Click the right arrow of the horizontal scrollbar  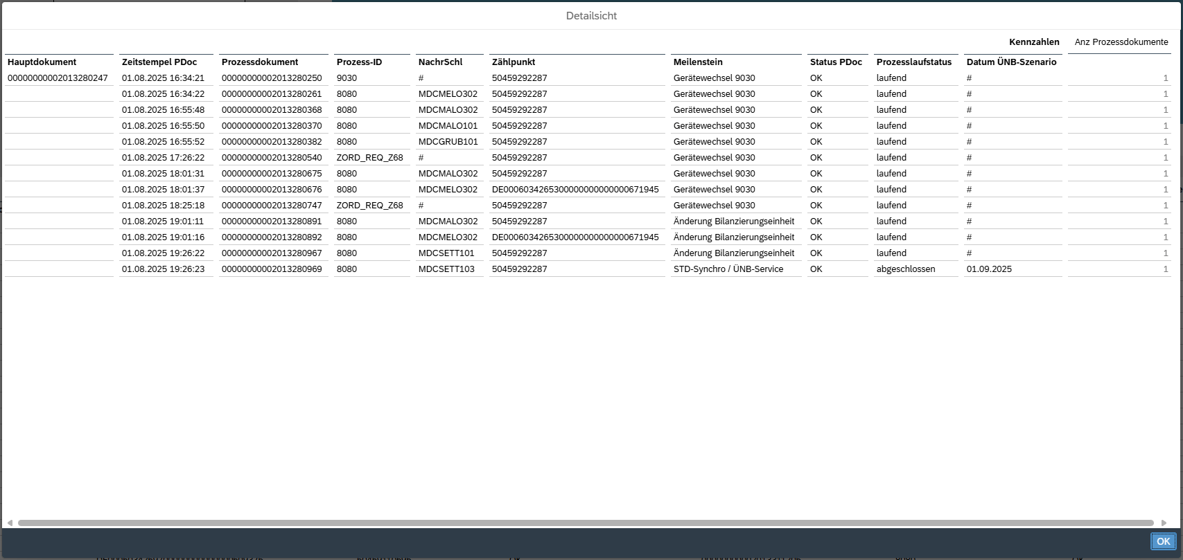click(x=1164, y=523)
